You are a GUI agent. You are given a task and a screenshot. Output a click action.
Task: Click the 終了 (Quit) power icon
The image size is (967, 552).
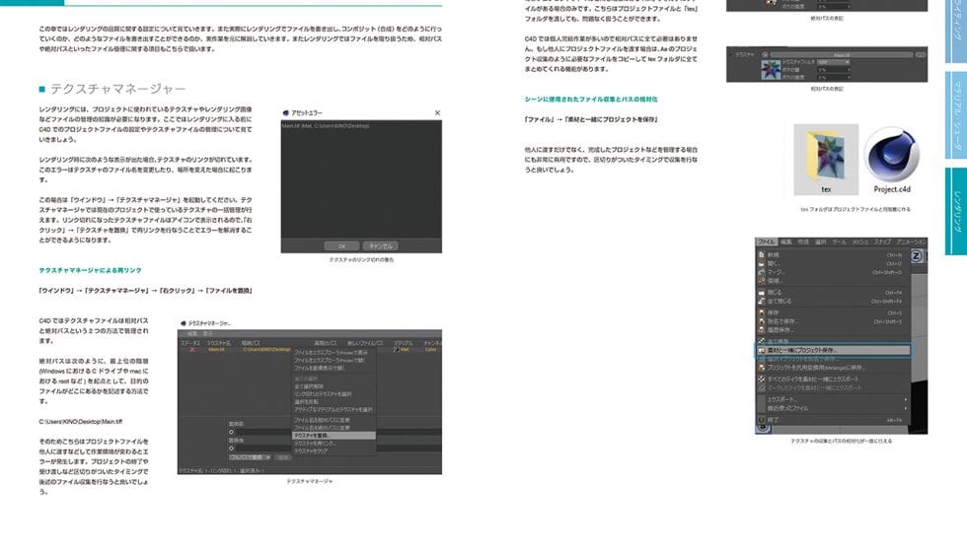[x=762, y=419]
